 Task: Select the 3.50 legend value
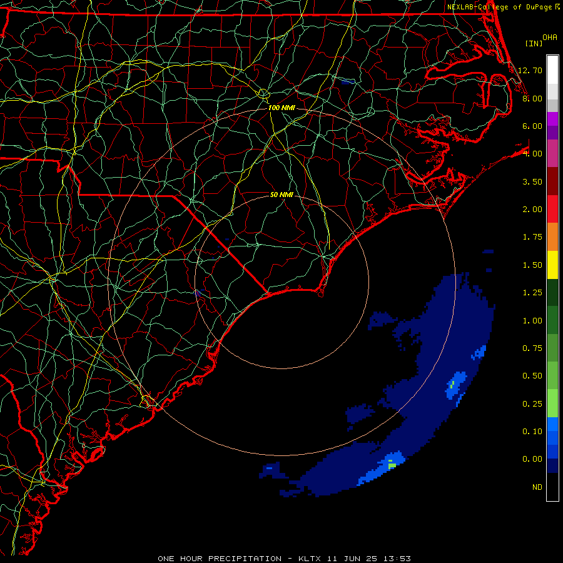pos(532,181)
